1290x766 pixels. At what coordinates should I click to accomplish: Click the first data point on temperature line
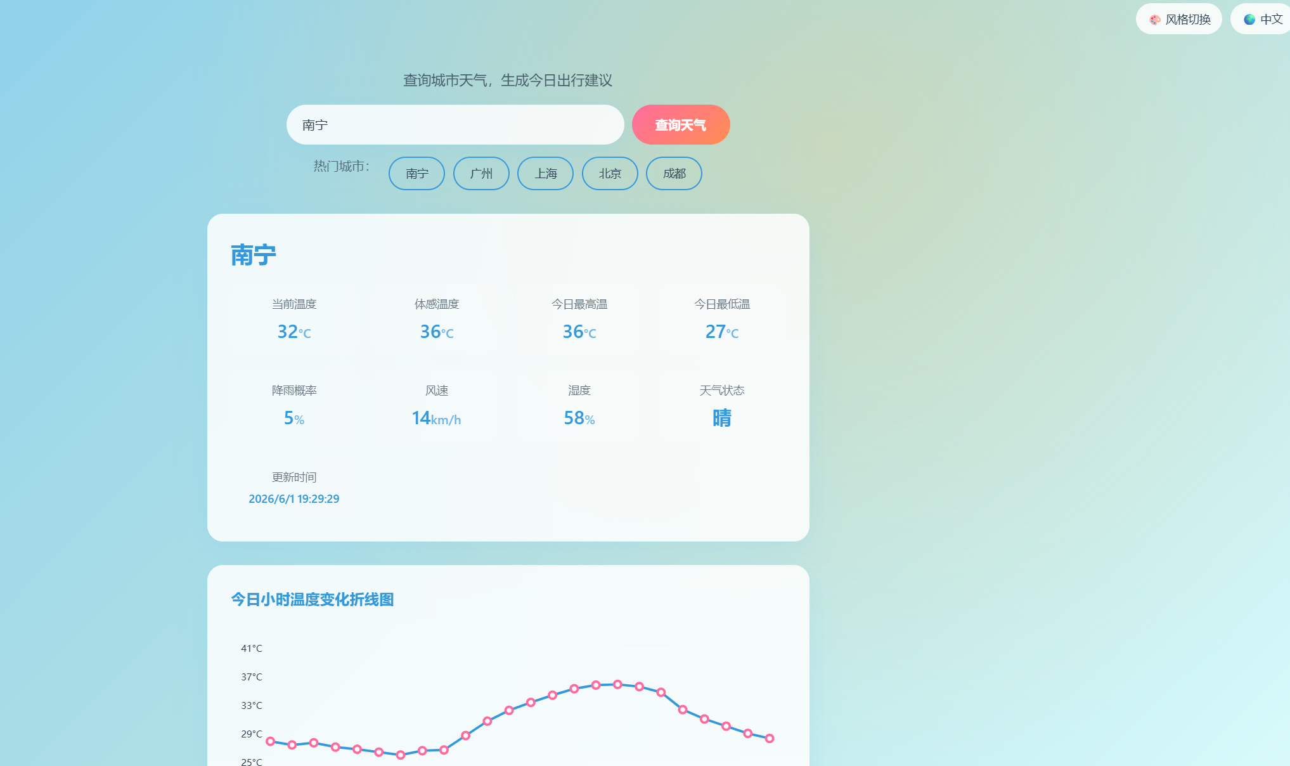[x=271, y=741]
